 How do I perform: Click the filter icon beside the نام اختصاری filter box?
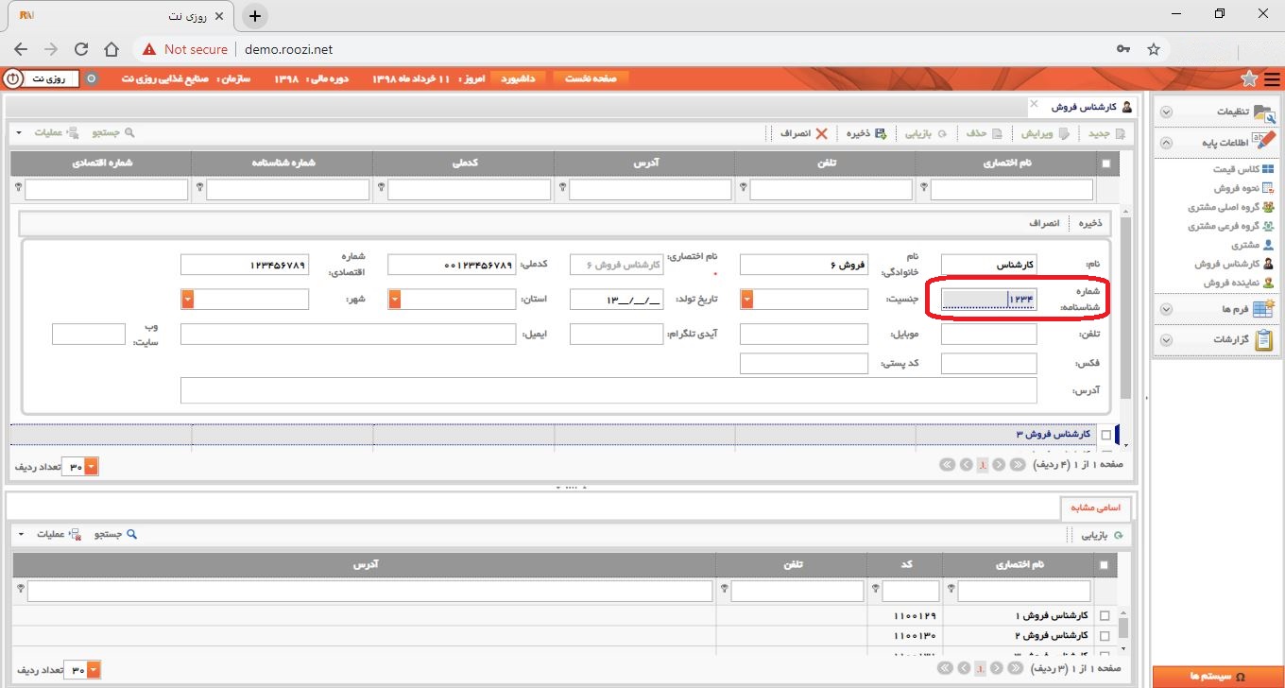(924, 188)
